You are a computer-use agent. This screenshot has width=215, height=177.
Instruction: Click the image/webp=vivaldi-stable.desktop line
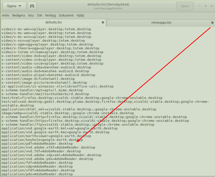68,113
